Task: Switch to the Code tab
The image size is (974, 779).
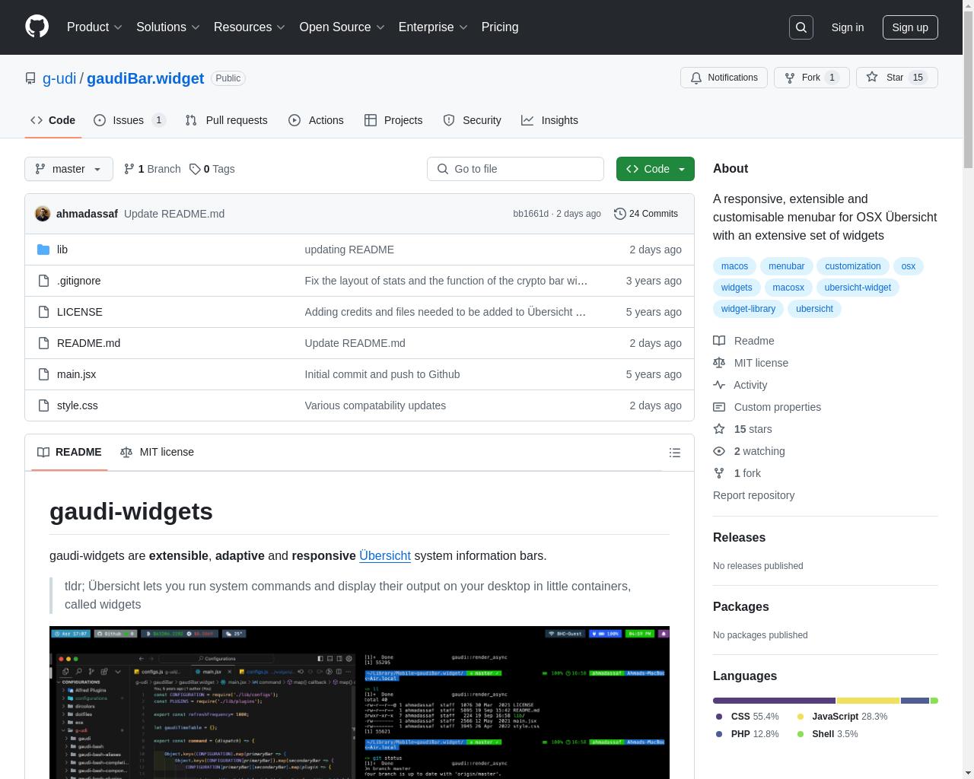Action: point(53,120)
